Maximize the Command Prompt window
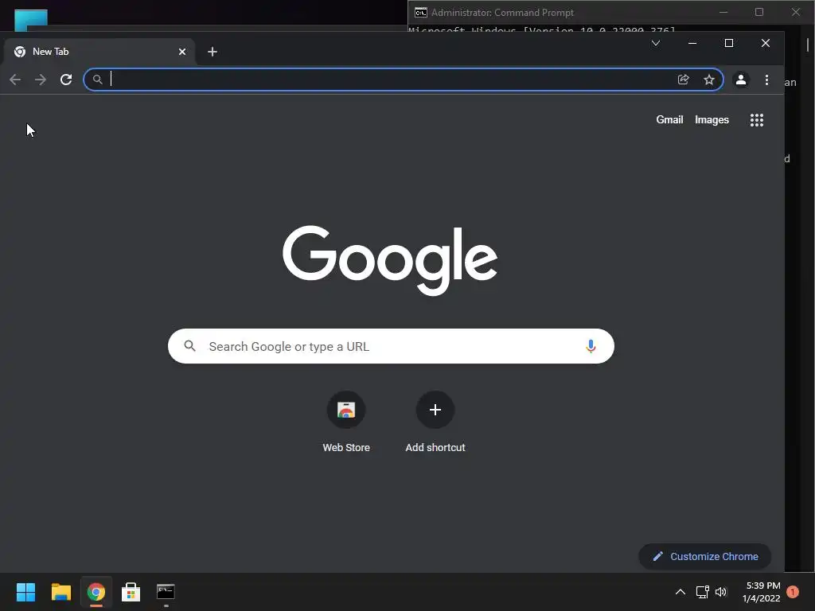 (758, 12)
